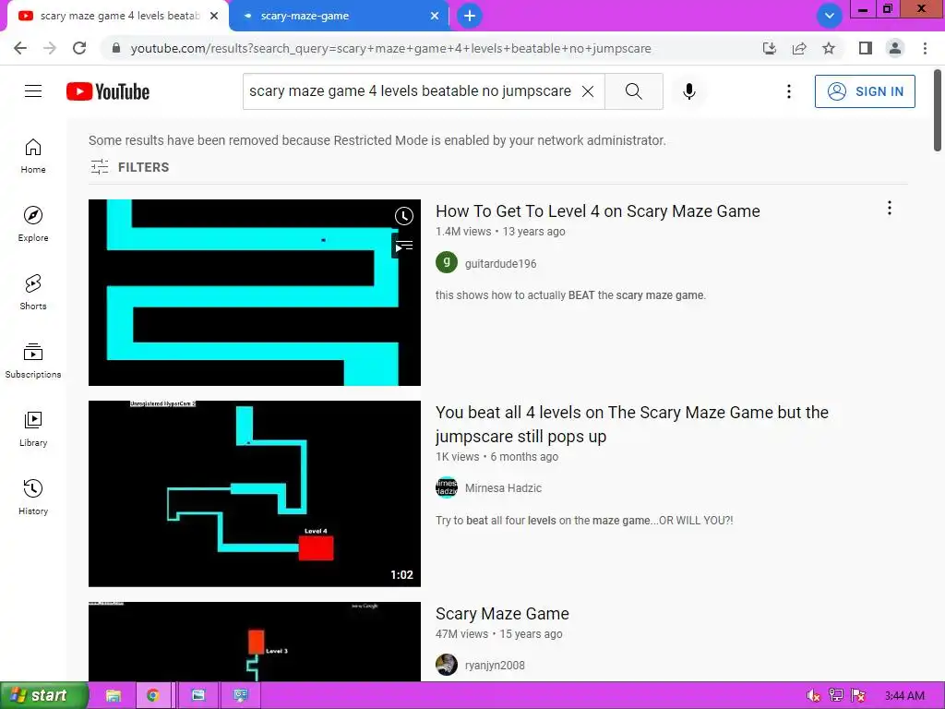Add first video to queue icon

pyautogui.click(x=404, y=246)
